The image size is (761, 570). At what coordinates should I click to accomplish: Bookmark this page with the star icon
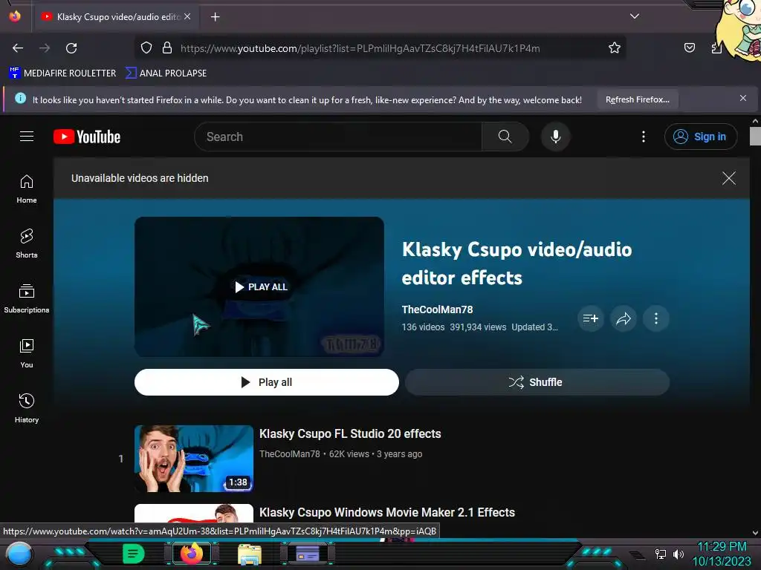(615, 47)
